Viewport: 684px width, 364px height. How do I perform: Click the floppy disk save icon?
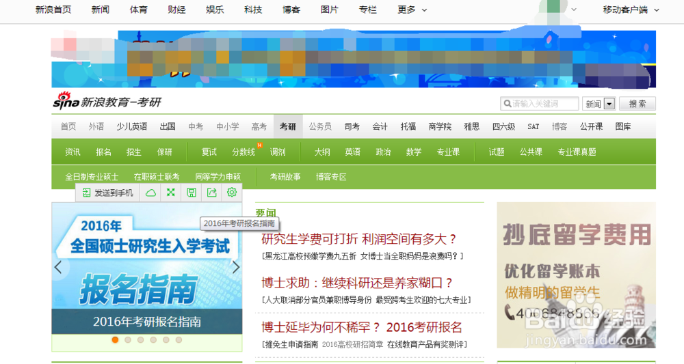point(191,193)
